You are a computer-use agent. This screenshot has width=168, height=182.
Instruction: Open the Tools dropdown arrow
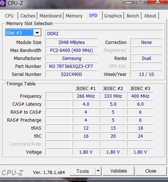(x=98, y=171)
